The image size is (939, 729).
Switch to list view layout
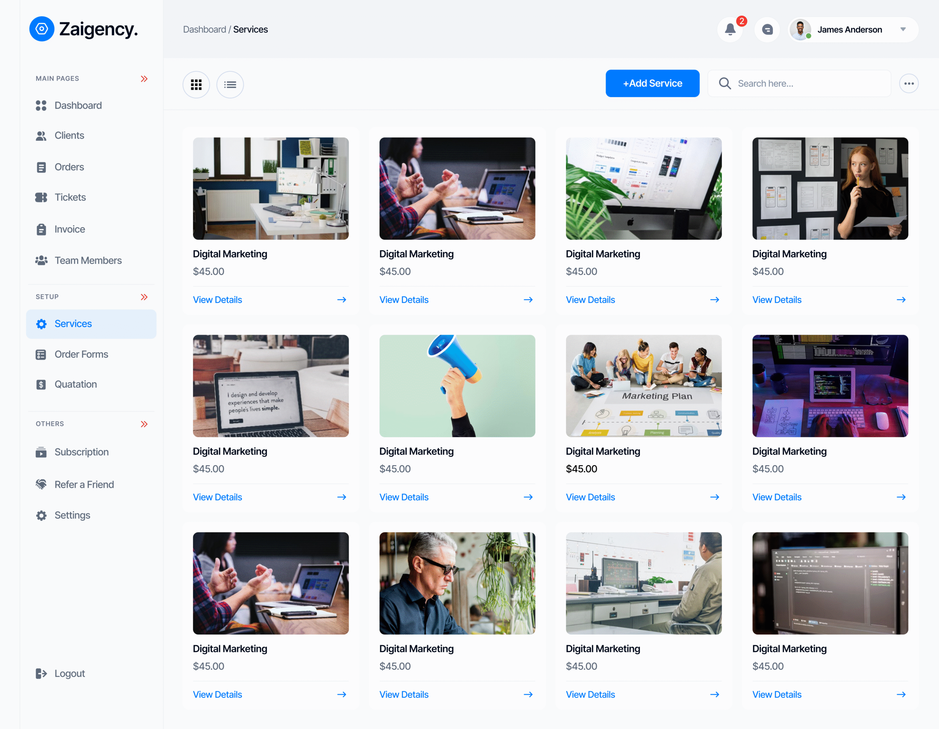coord(230,85)
